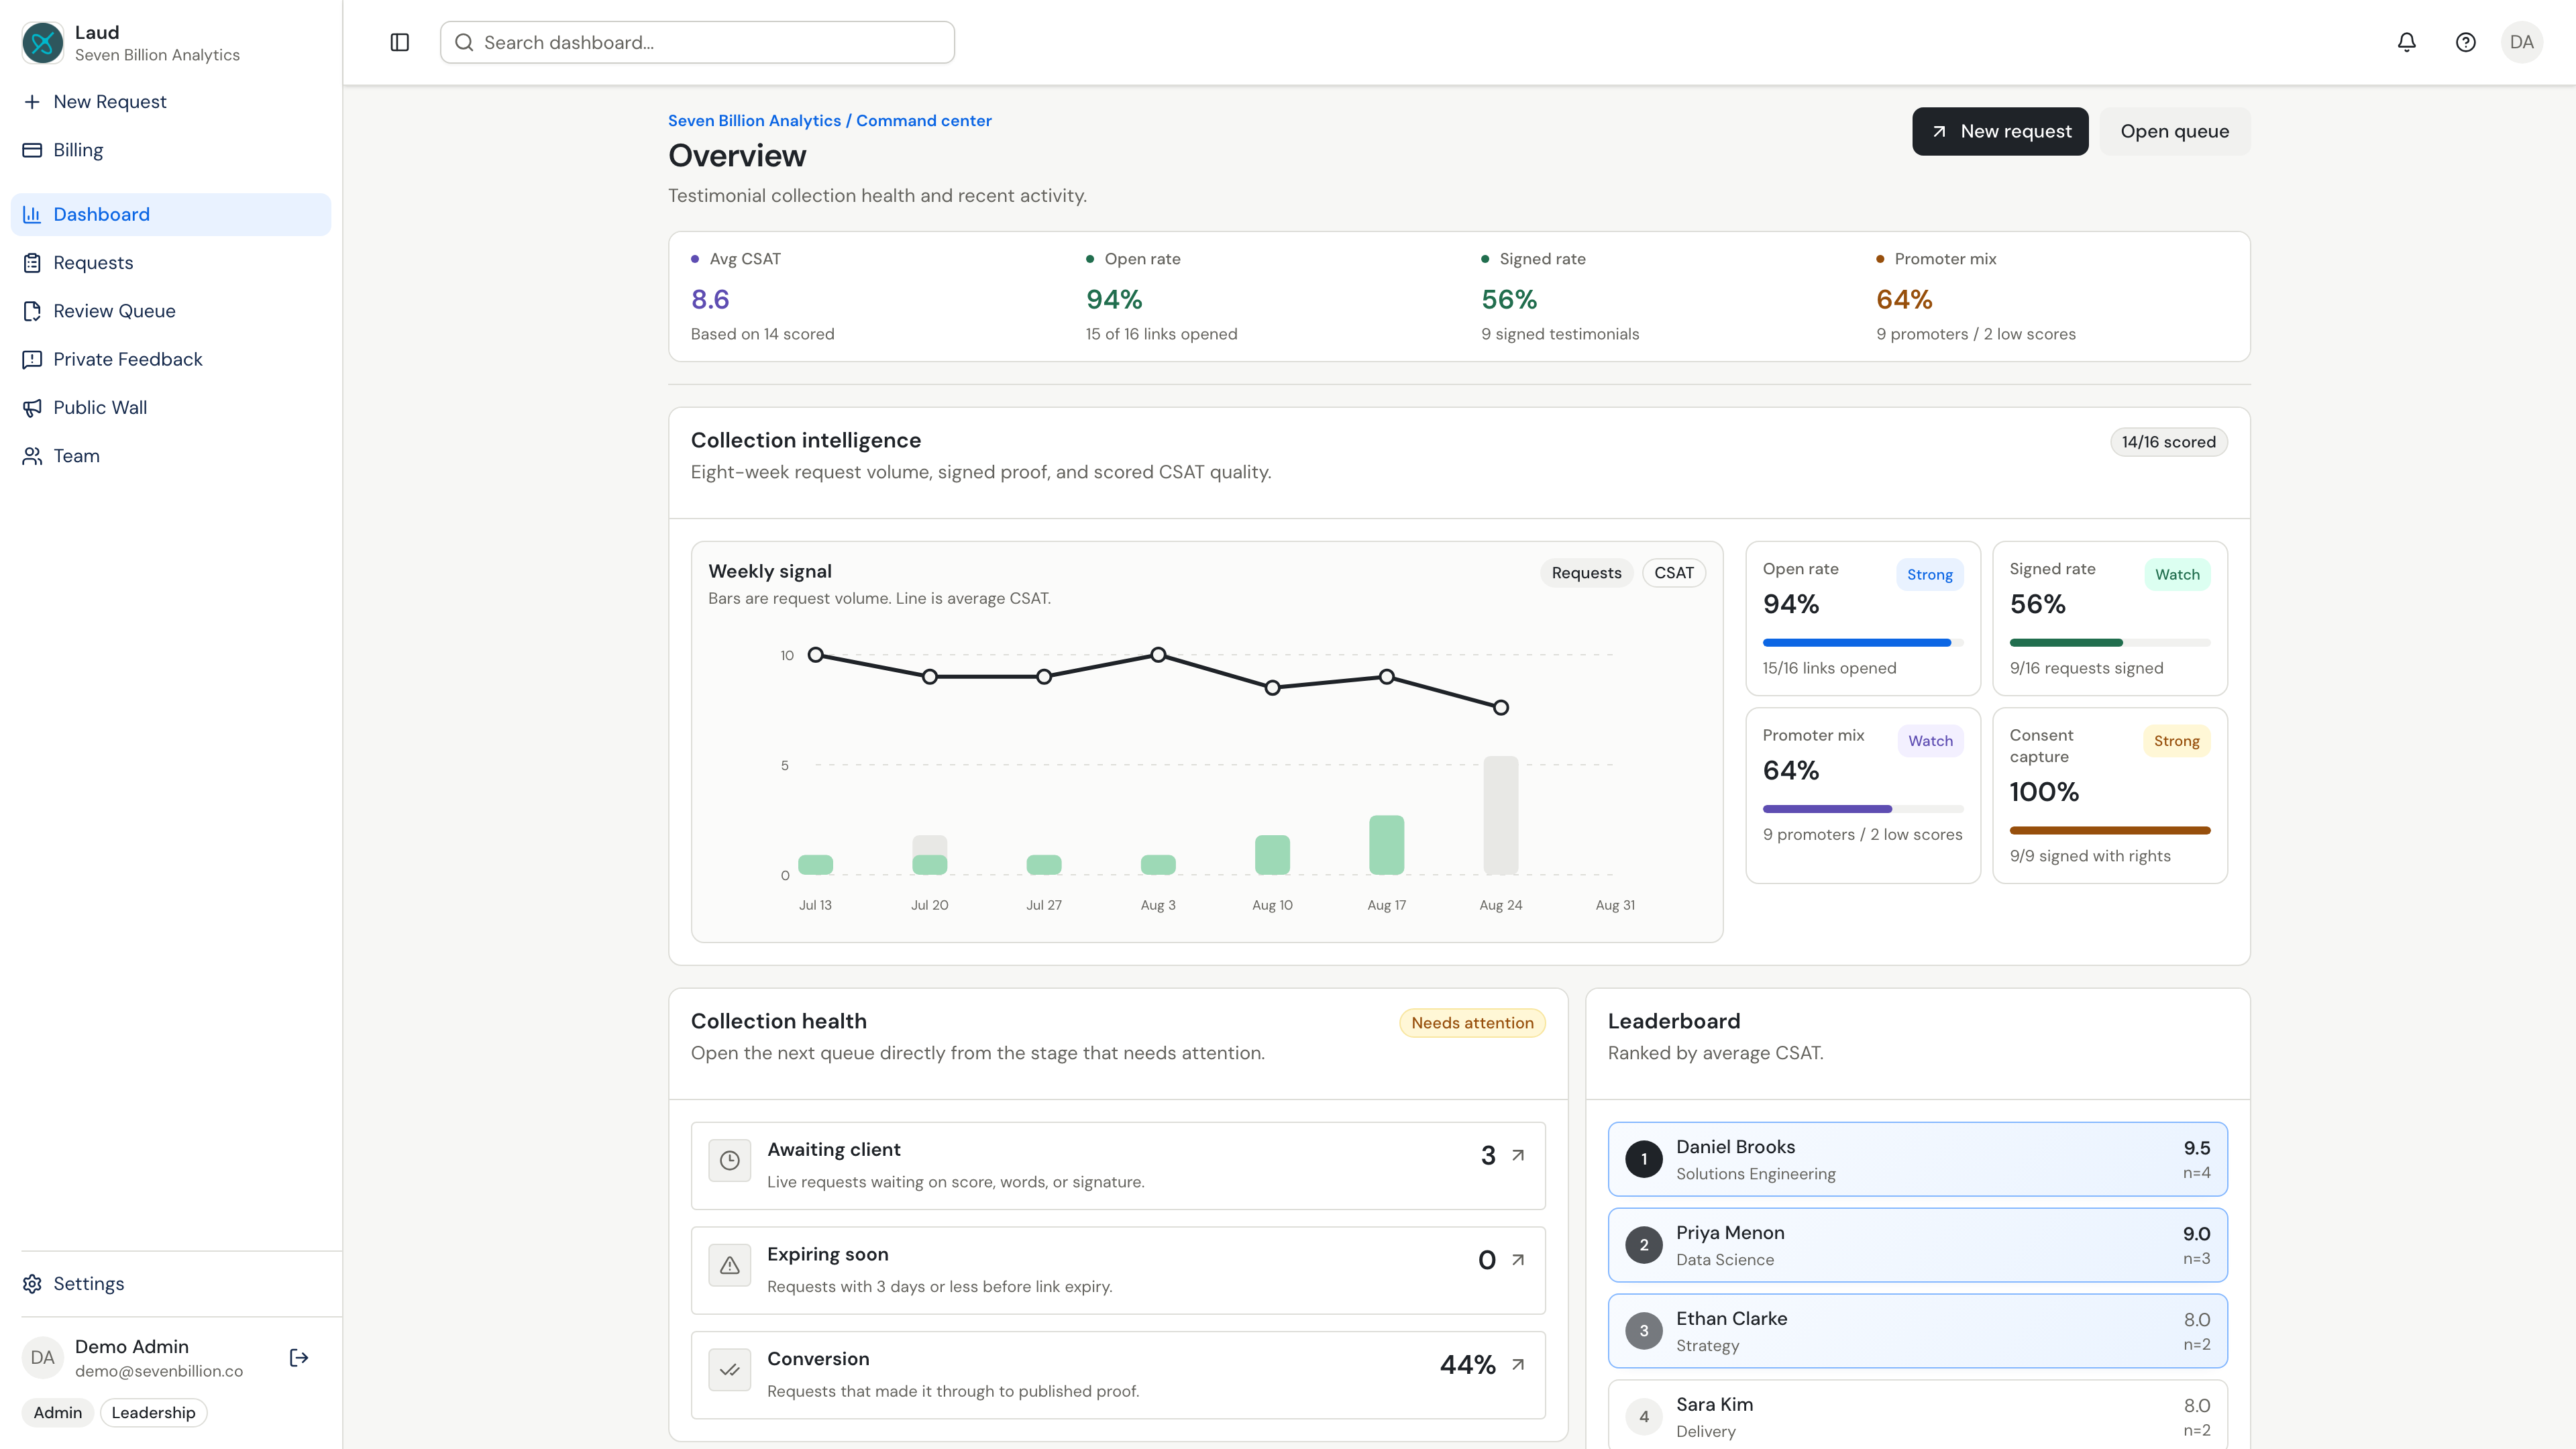This screenshot has width=2576, height=1449.
Task: Click the Awaiting client clock icon
Action: (x=730, y=1160)
